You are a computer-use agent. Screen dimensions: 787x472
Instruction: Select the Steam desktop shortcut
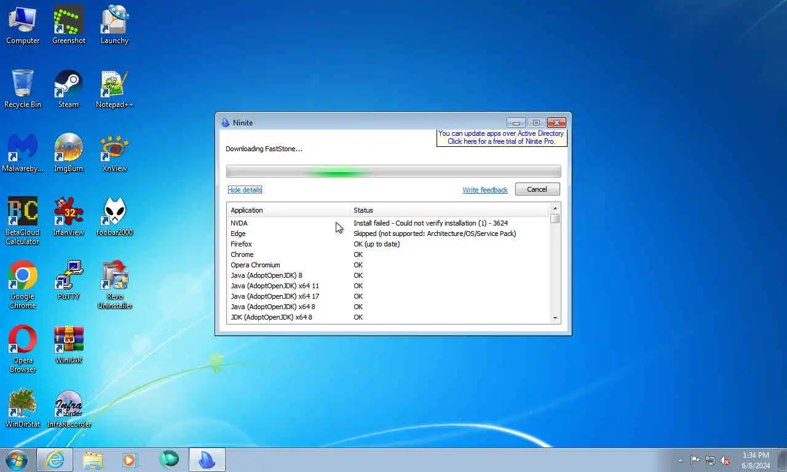[68, 89]
